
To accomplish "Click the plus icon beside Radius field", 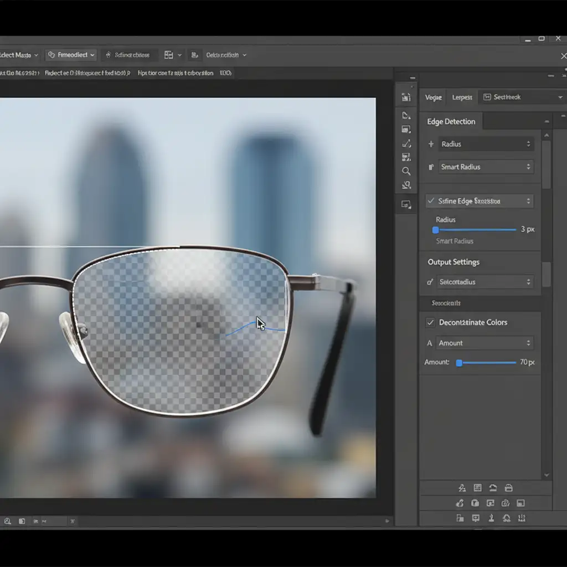I will tap(431, 144).
